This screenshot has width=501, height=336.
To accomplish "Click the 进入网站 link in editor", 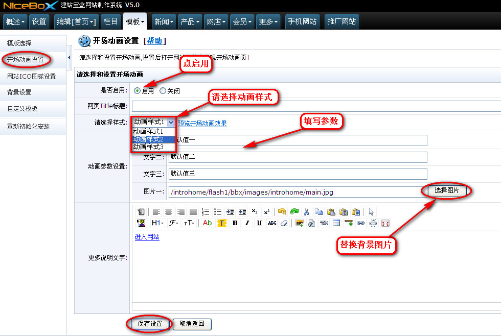I will pos(147,237).
